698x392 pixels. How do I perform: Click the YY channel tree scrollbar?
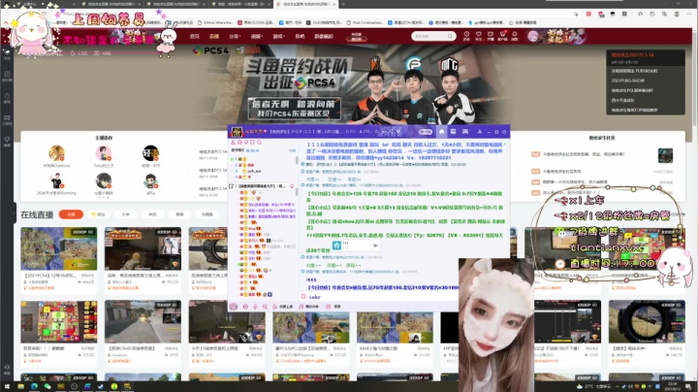pyautogui.click(x=297, y=192)
